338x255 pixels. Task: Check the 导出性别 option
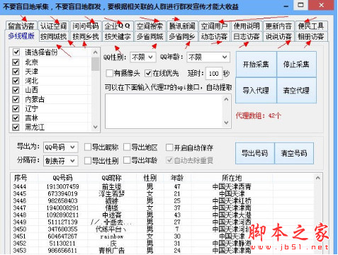[x=88, y=161]
